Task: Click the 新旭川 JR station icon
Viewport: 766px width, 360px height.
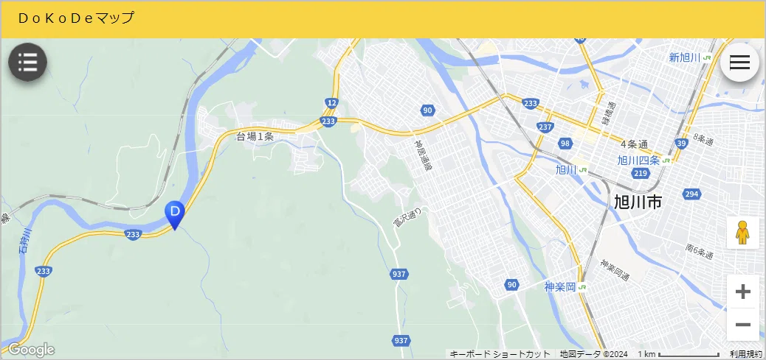Action: tap(708, 57)
